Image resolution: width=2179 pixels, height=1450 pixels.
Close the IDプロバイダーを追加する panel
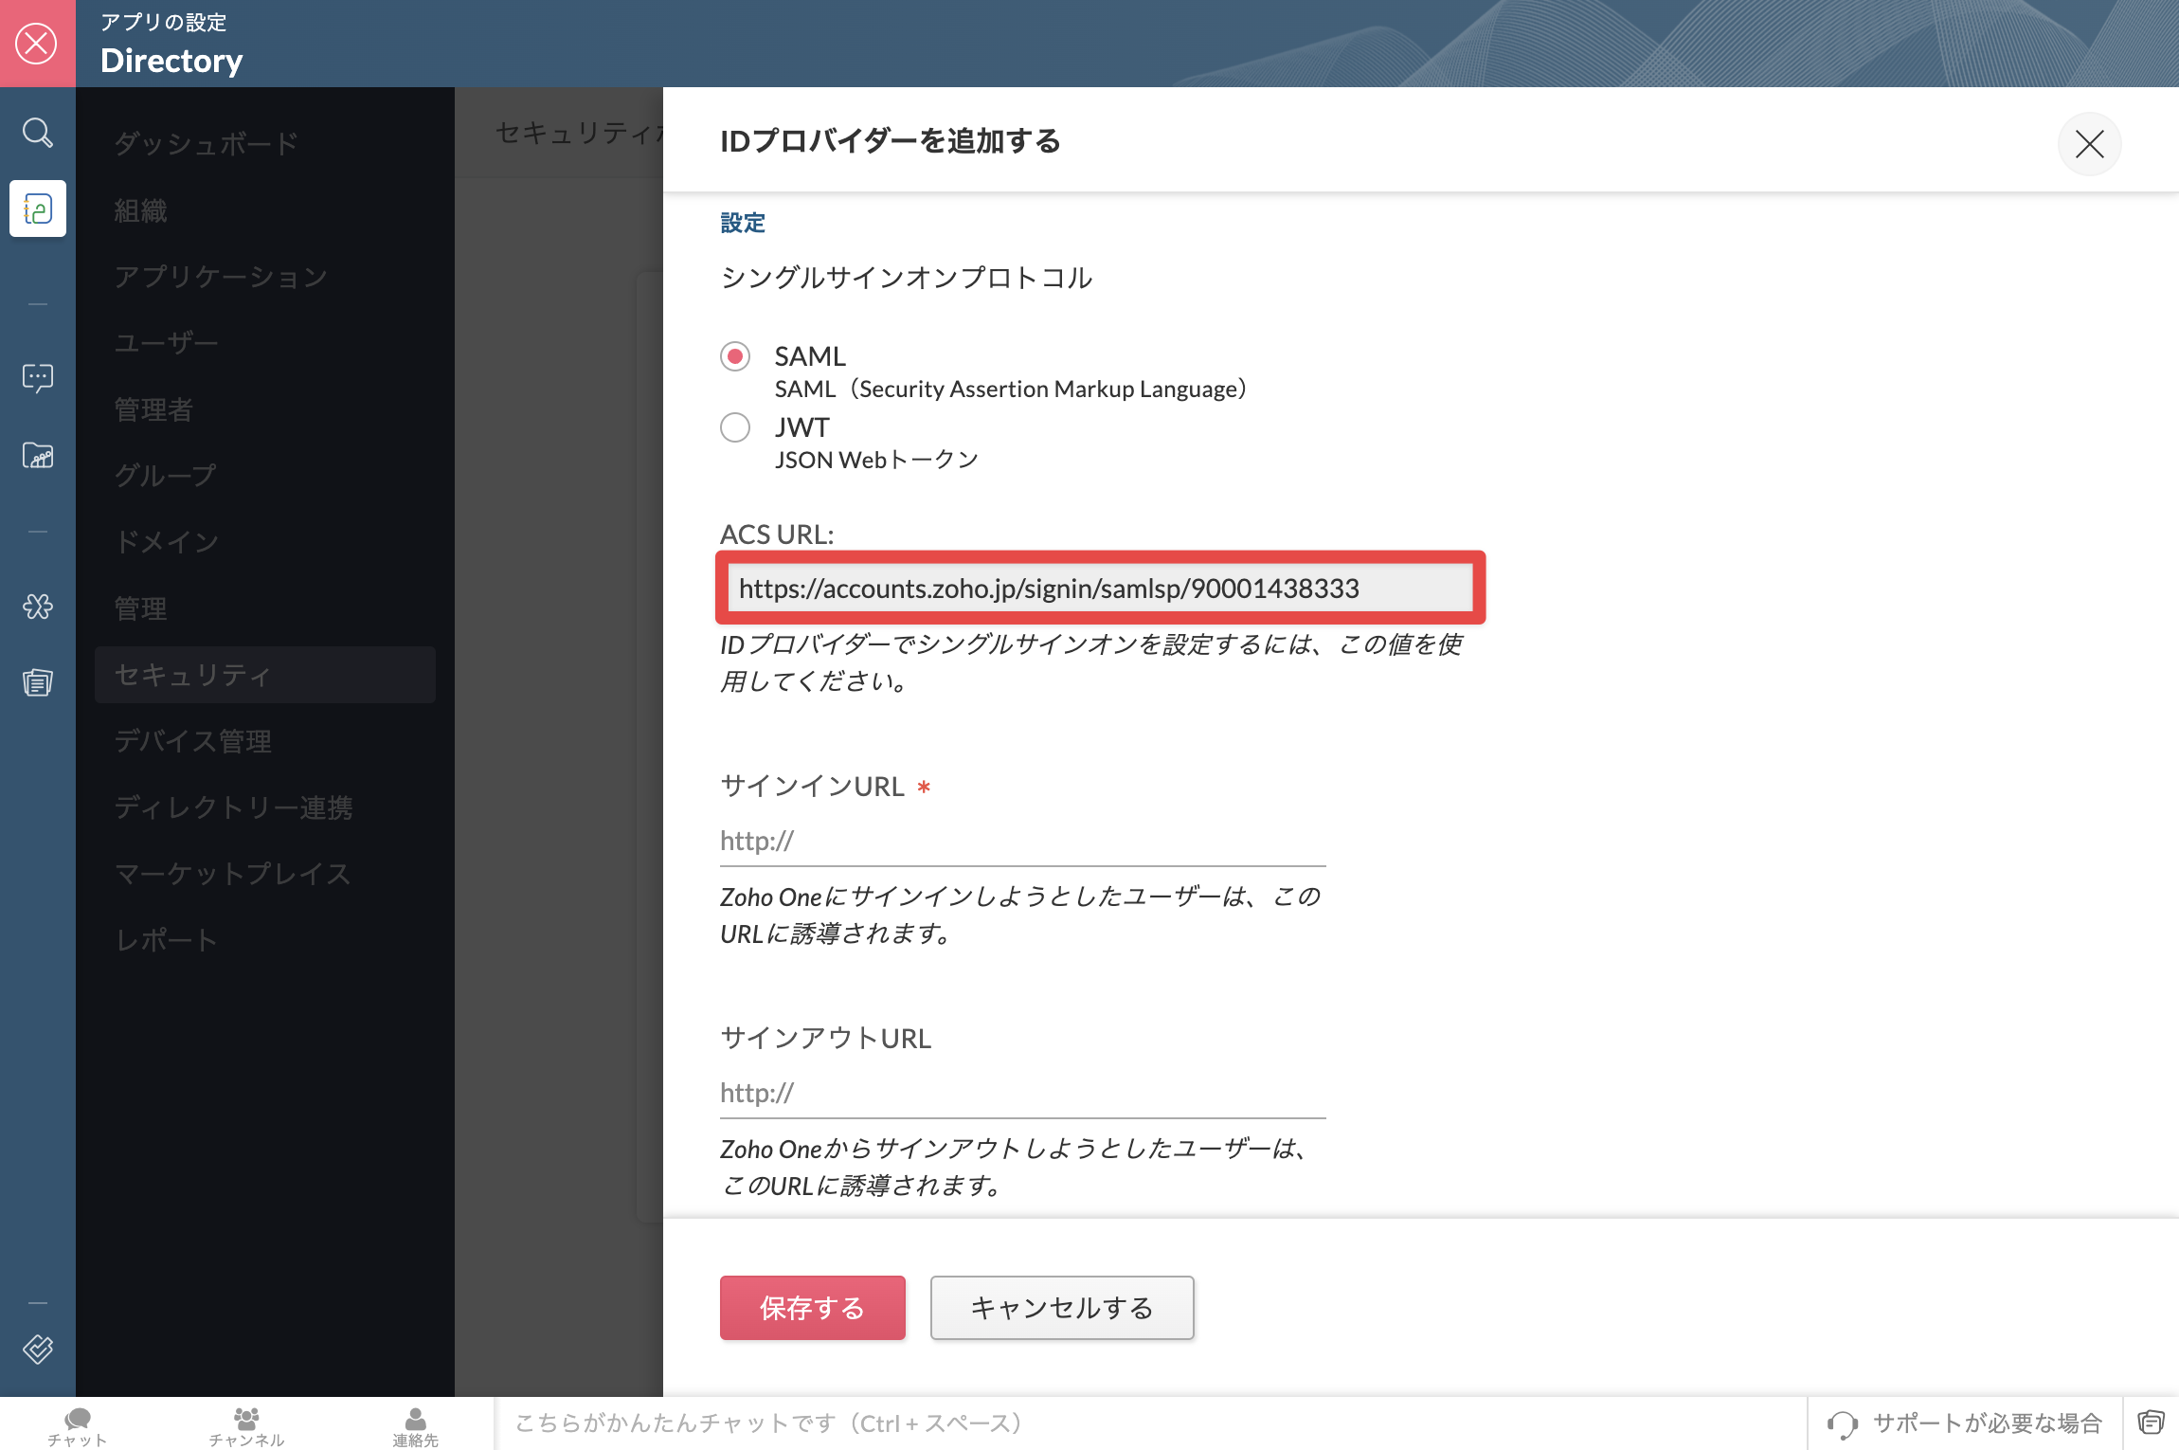pos(2089,144)
